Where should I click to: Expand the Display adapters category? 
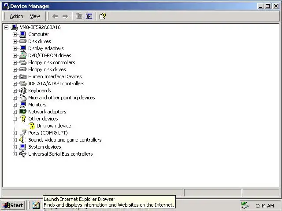pos(15,48)
